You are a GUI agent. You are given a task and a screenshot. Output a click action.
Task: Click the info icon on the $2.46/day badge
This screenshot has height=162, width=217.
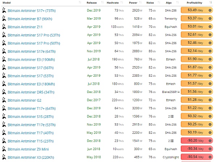point(210,43)
